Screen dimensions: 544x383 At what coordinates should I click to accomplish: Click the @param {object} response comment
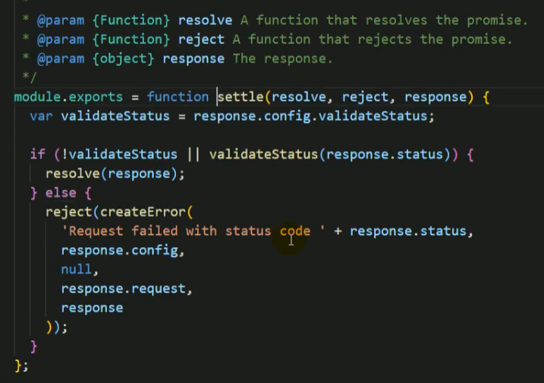coord(177,58)
